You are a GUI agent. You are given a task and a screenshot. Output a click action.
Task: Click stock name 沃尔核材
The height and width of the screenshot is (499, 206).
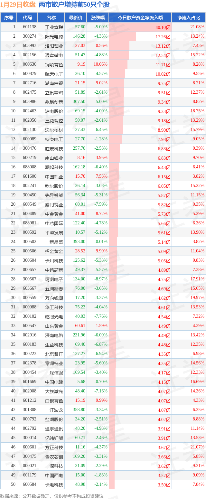[x=54, y=130]
